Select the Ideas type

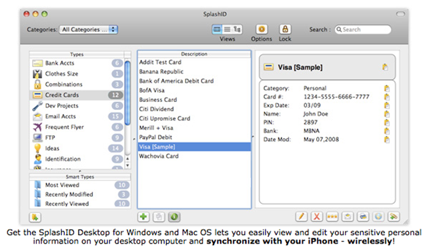(x=77, y=148)
